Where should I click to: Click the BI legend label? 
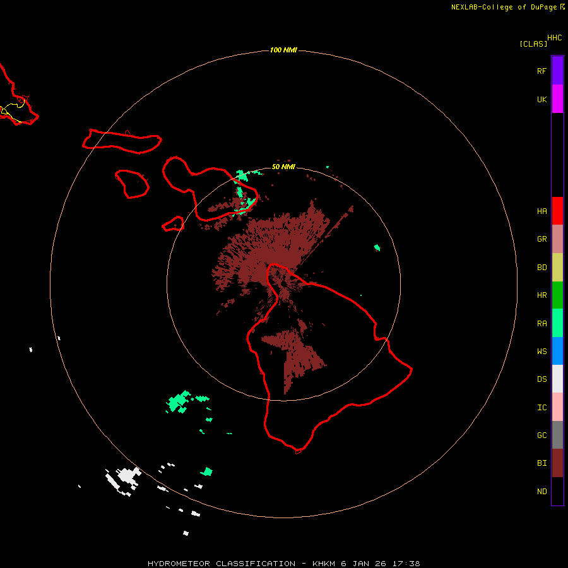541,463
